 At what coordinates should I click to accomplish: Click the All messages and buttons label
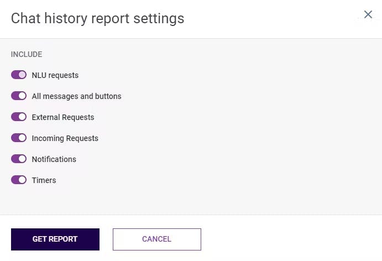[76, 96]
